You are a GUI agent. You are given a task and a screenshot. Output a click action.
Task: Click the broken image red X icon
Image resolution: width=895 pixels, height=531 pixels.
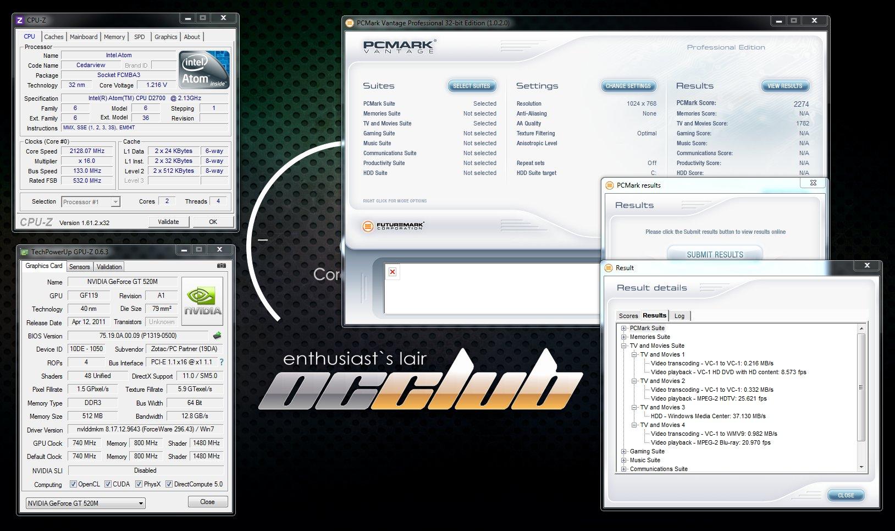pyautogui.click(x=393, y=272)
